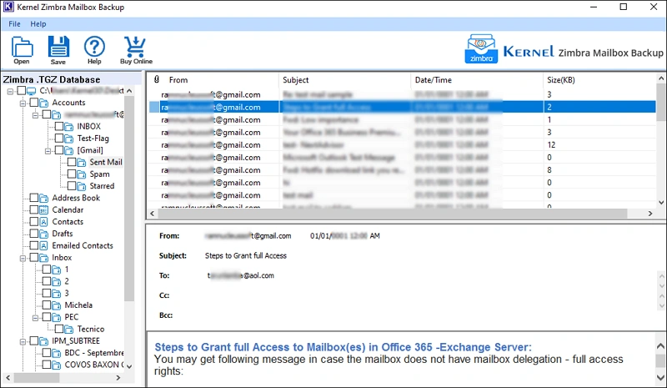This screenshot has width=667, height=388.
Task: Click the Test-Flag folder icon
Action: coord(69,139)
